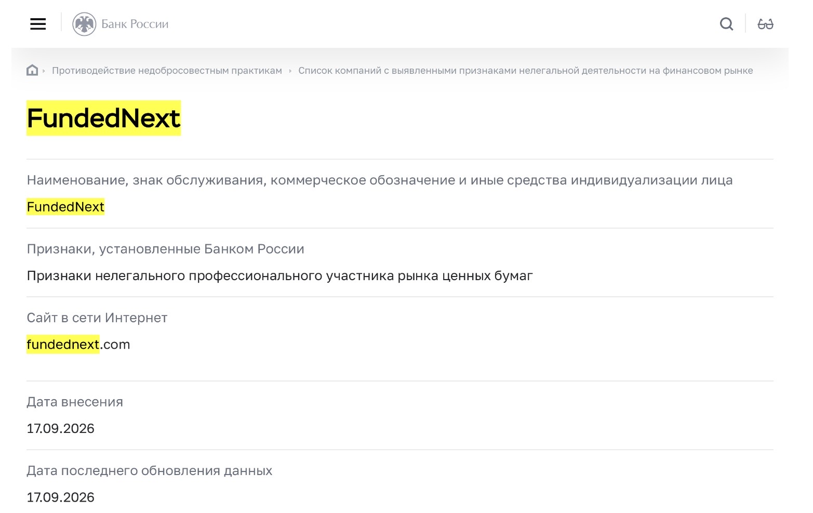Select 'Признаки нелегального профессионального участника' text

click(279, 276)
